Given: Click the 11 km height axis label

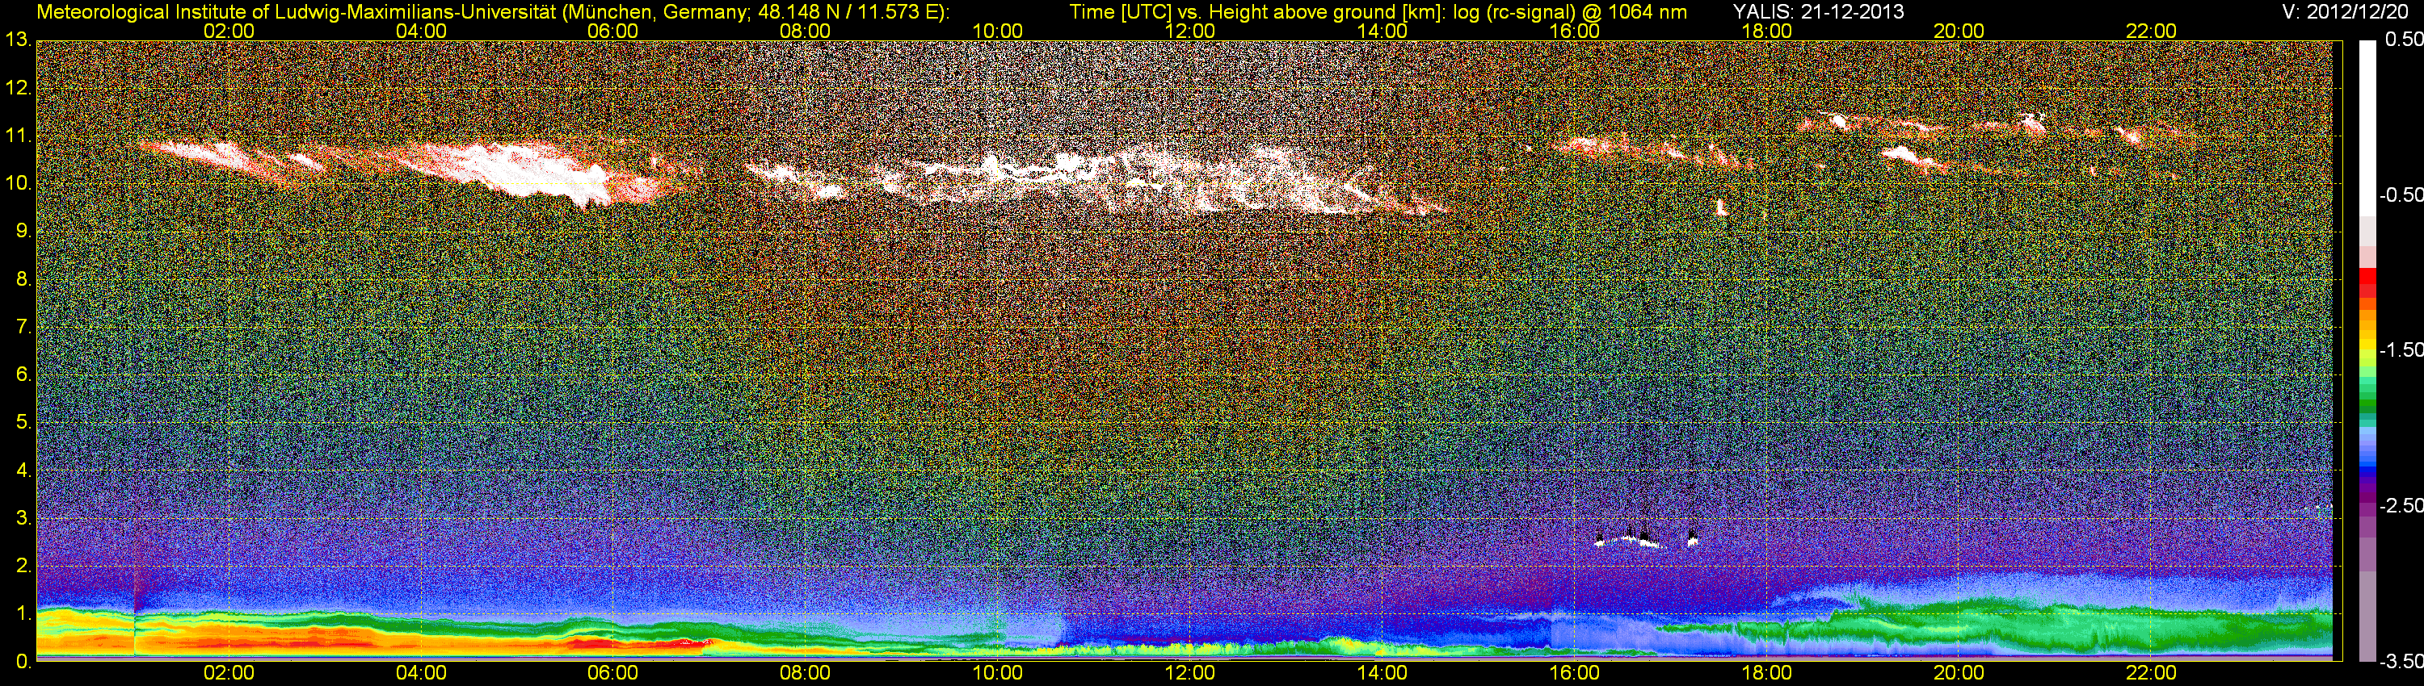Looking at the screenshot, I should 18,136.
